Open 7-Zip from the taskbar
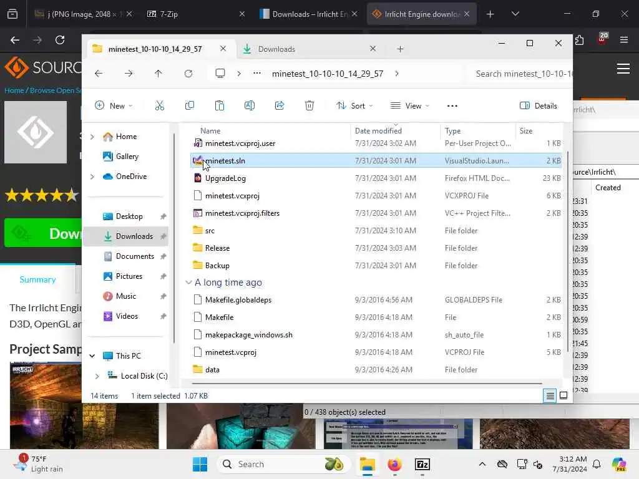This screenshot has width=639, height=479. pyautogui.click(x=422, y=464)
